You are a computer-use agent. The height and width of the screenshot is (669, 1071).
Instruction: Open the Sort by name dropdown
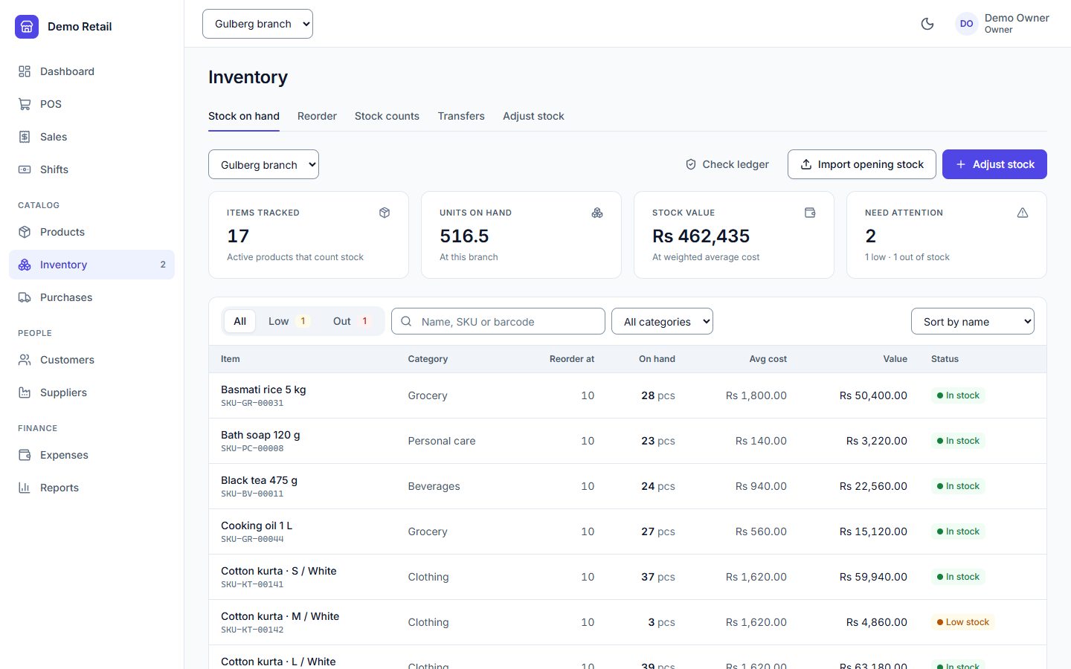pos(973,322)
